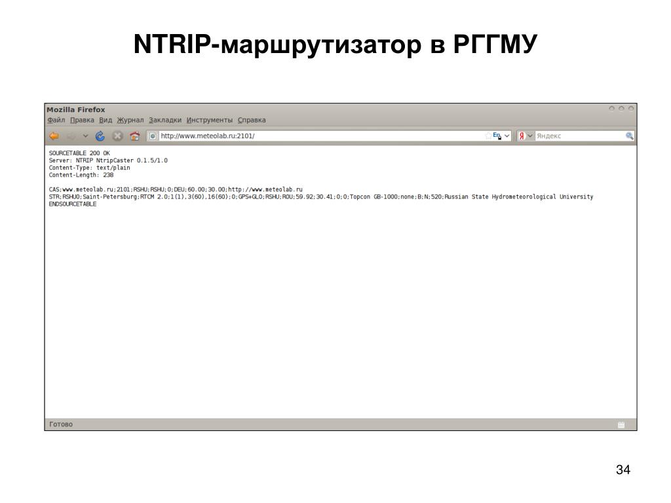
Task: Click the Yandex search engine icon
Action: pos(522,136)
